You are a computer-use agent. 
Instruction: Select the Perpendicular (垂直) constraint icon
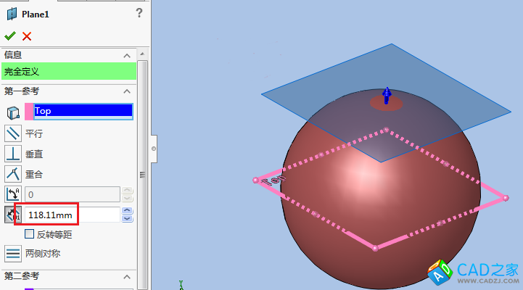[x=13, y=154]
